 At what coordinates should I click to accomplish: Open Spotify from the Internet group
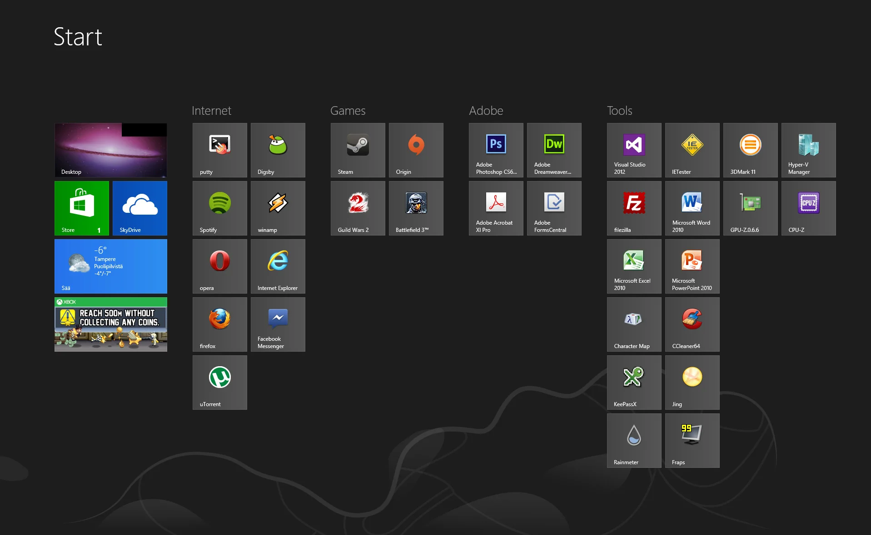coord(219,208)
